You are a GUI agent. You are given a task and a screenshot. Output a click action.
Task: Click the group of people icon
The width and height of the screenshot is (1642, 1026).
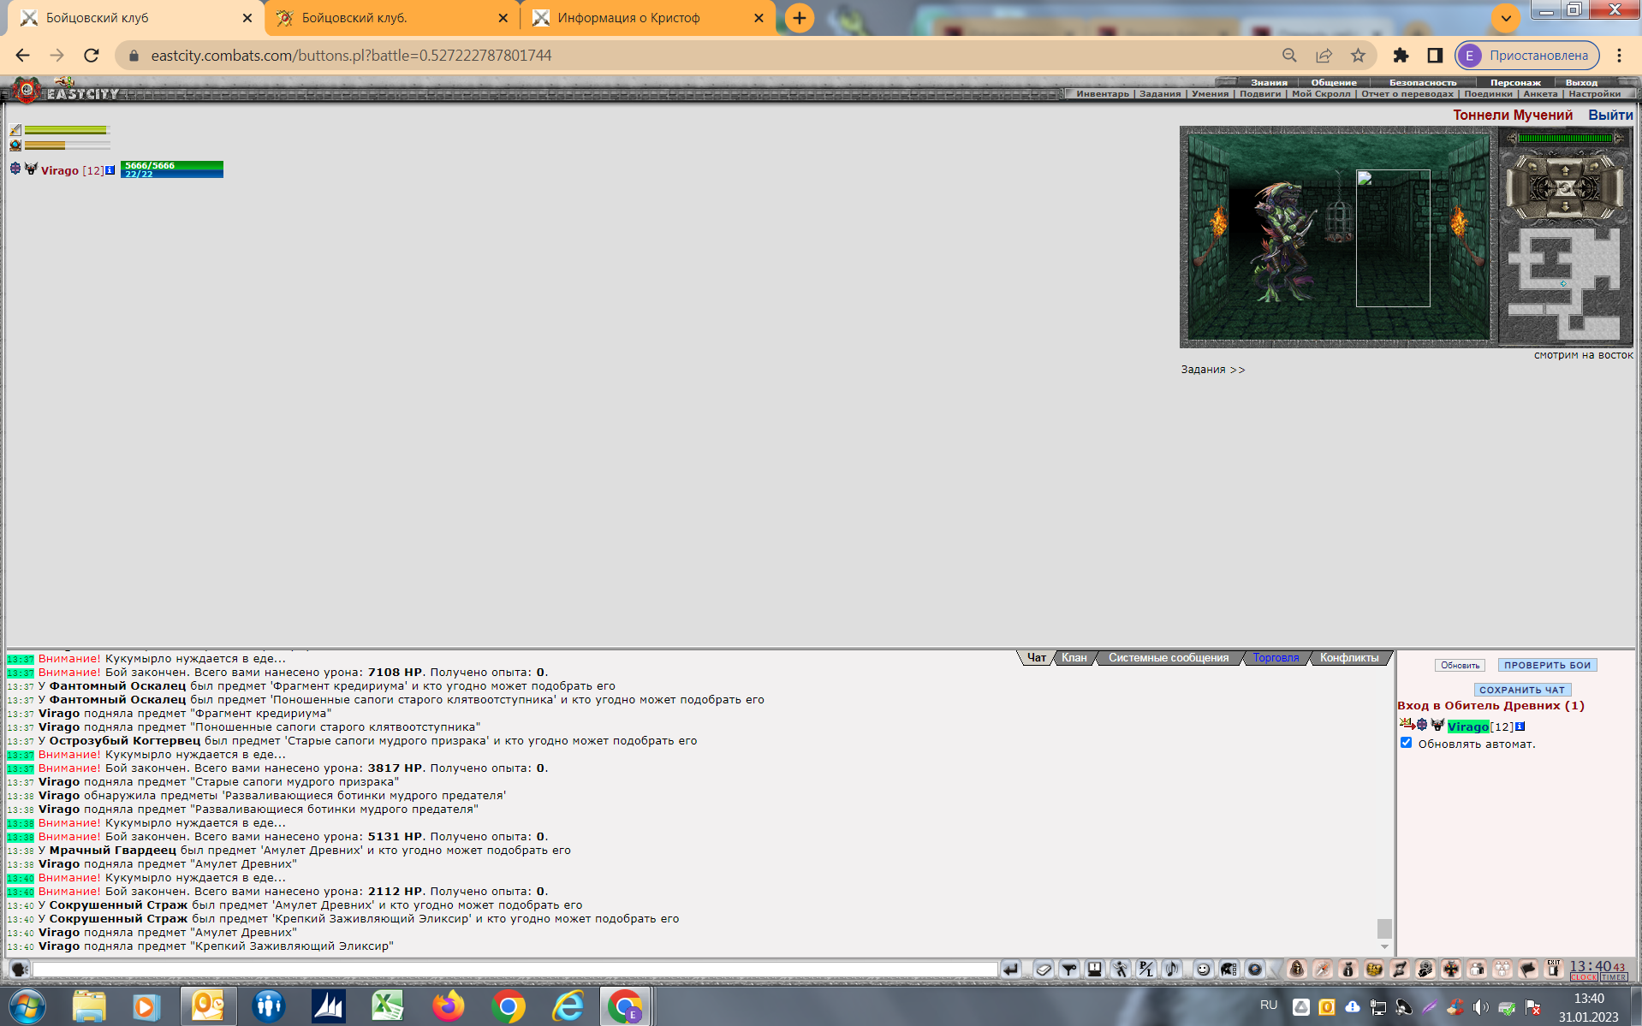pyautogui.click(x=1502, y=970)
